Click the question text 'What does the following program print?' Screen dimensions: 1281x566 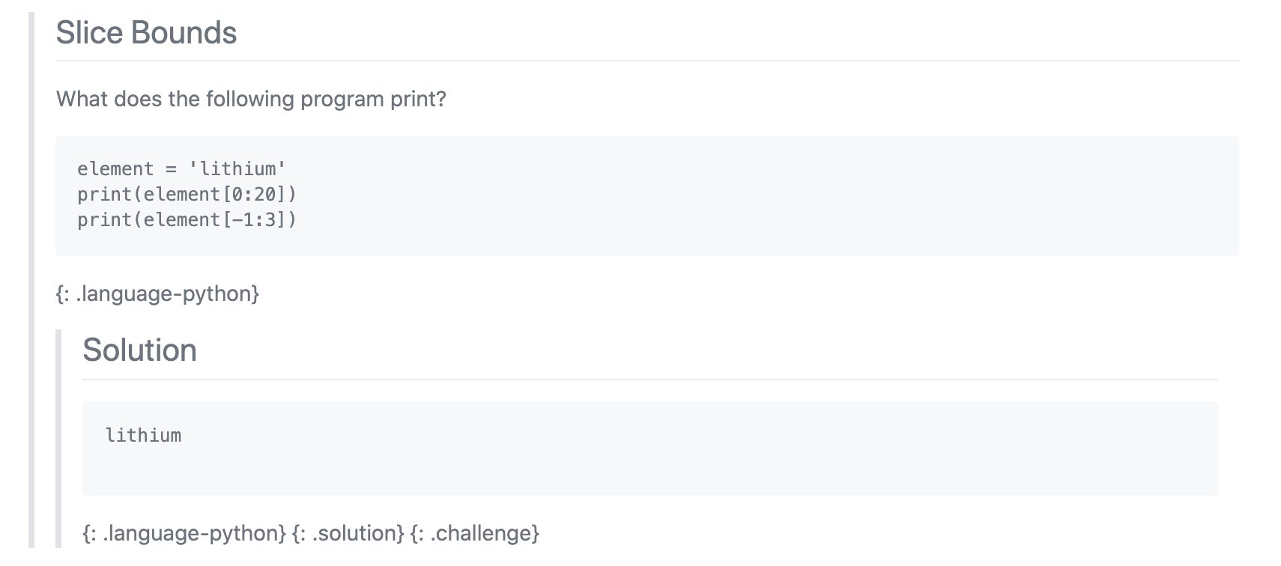(251, 99)
